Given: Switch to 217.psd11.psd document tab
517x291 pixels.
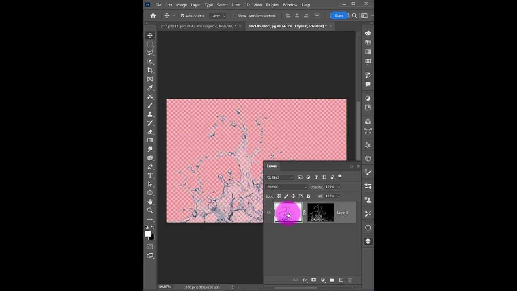Looking at the screenshot, I should 198,26.
